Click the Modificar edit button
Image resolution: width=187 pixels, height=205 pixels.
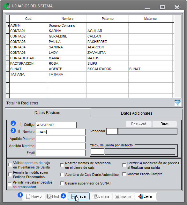(x=54, y=196)
